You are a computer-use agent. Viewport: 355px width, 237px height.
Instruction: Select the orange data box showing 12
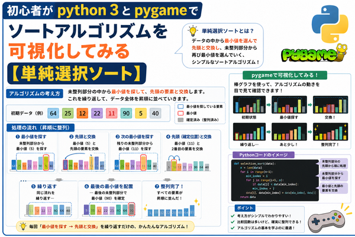[x=82, y=113]
